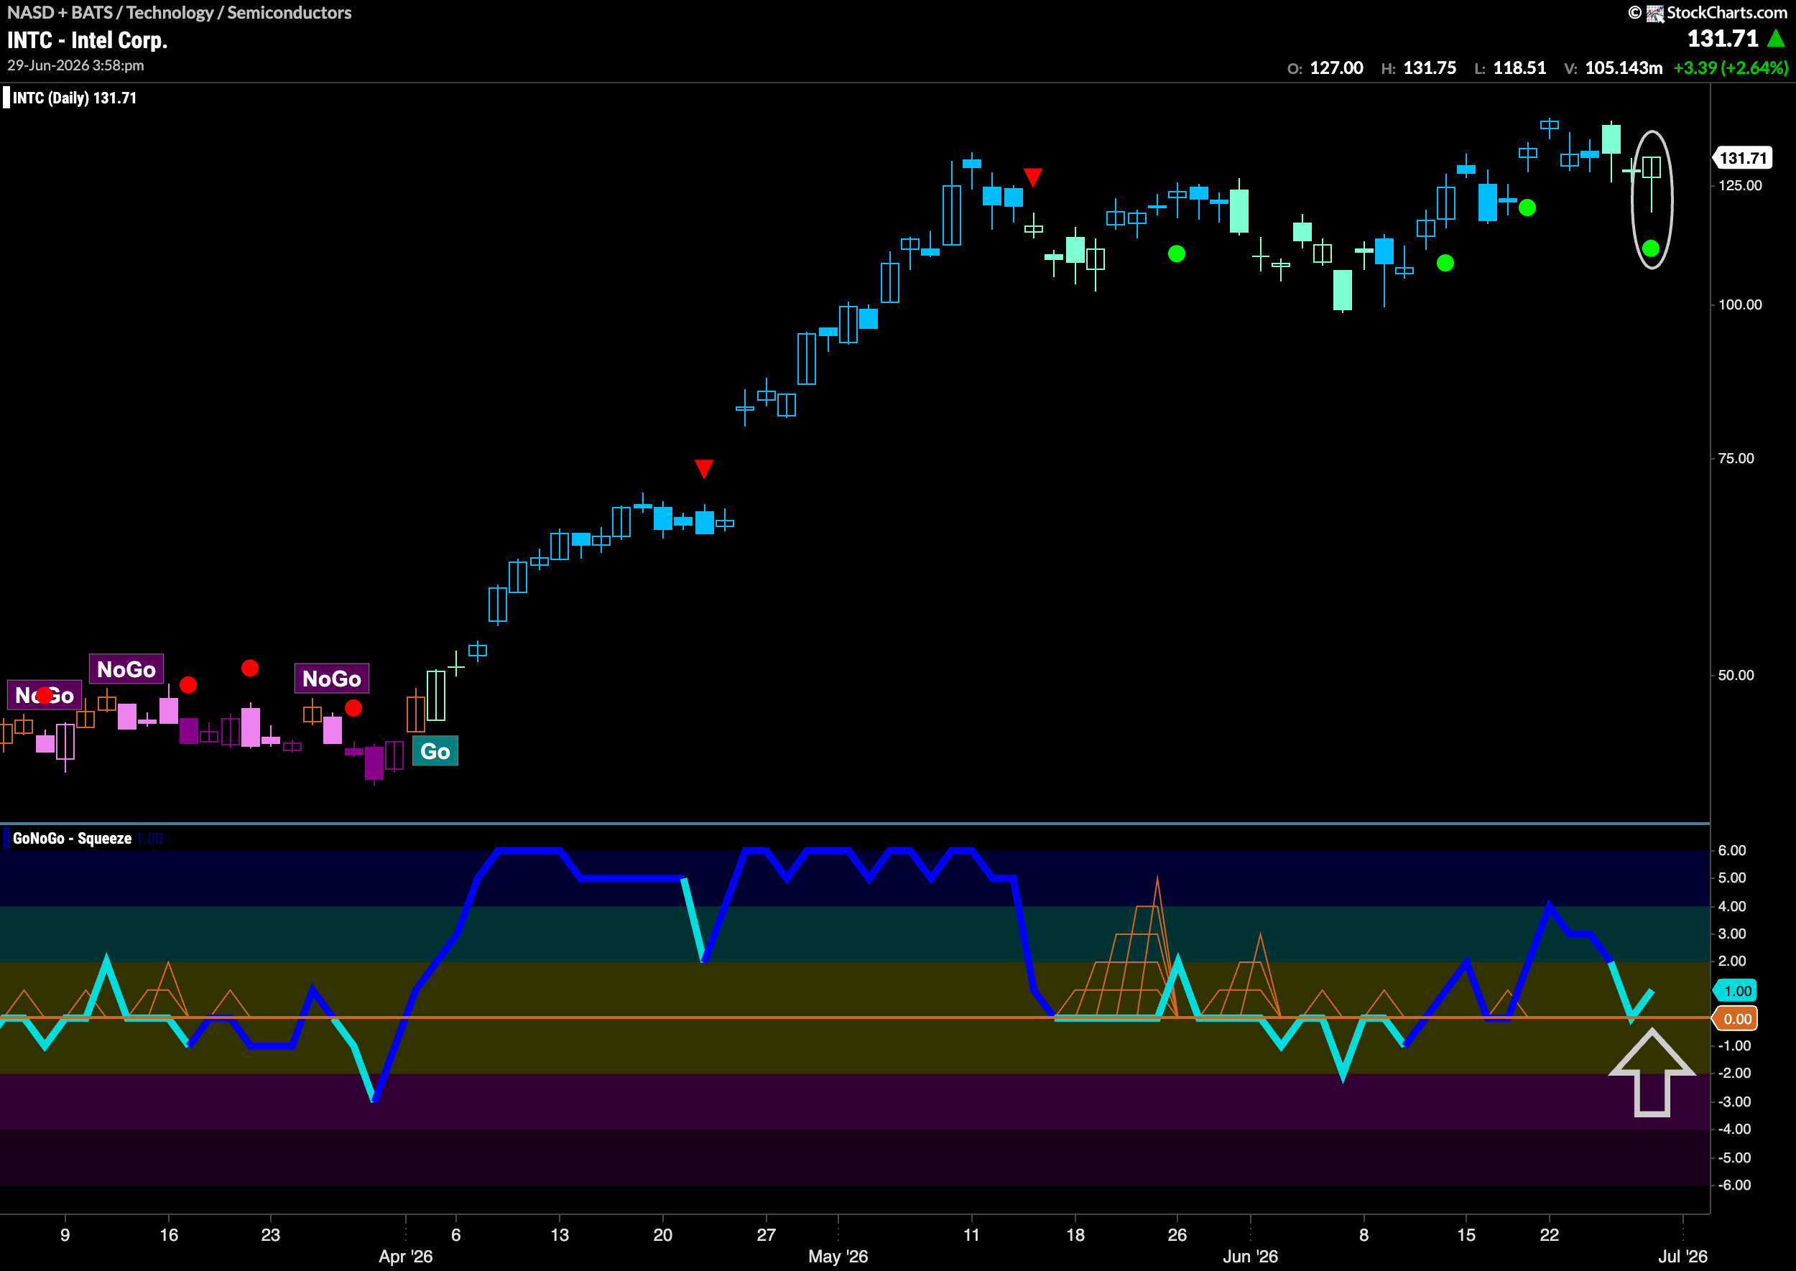Click the NASD + BATS / Technology / Semiconductors breadcrumb
The width and height of the screenshot is (1796, 1271).
tap(180, 12)
